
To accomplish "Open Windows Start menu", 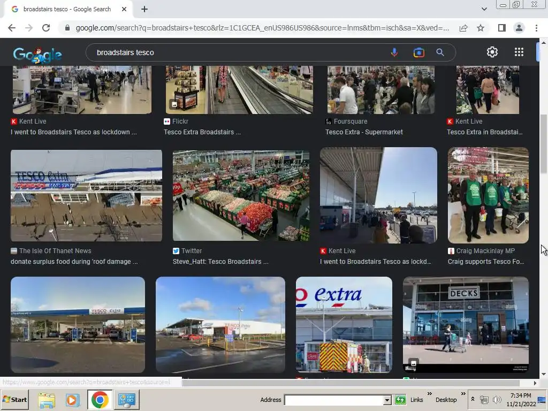I will [x=14, y=399].
